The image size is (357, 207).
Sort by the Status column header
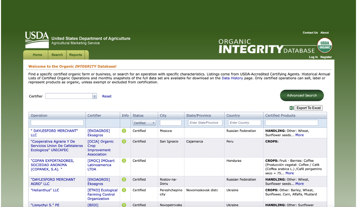point(138,115)
